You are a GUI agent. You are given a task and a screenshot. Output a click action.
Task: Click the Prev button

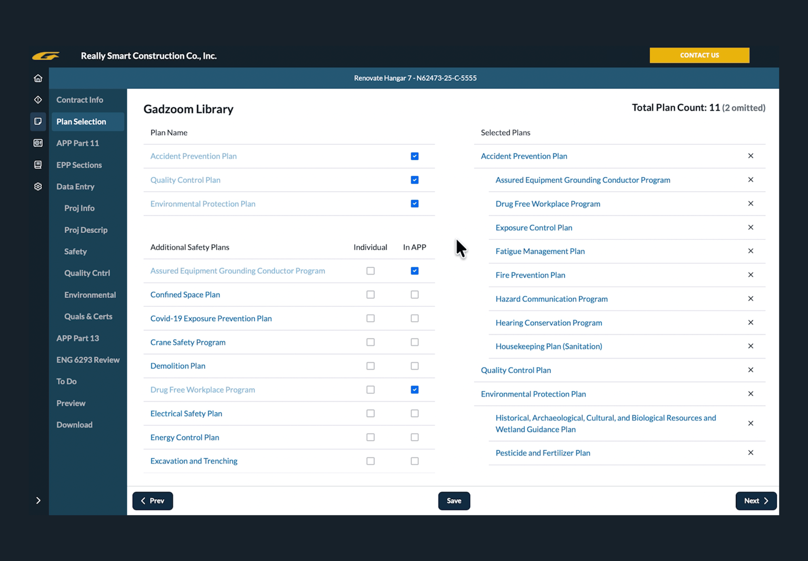[x=153, y=501]
